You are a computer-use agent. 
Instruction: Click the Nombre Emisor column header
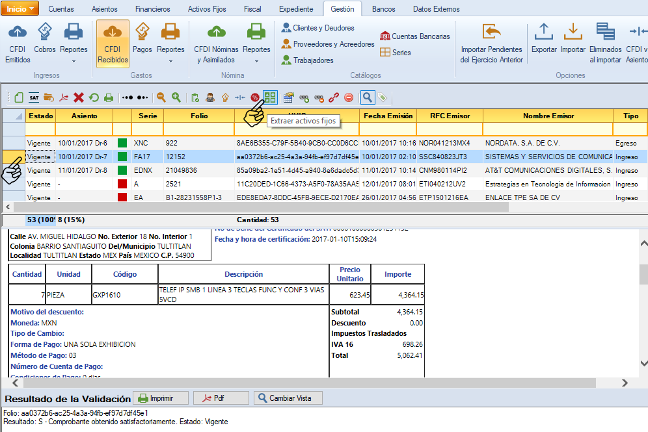click(548, 116)
